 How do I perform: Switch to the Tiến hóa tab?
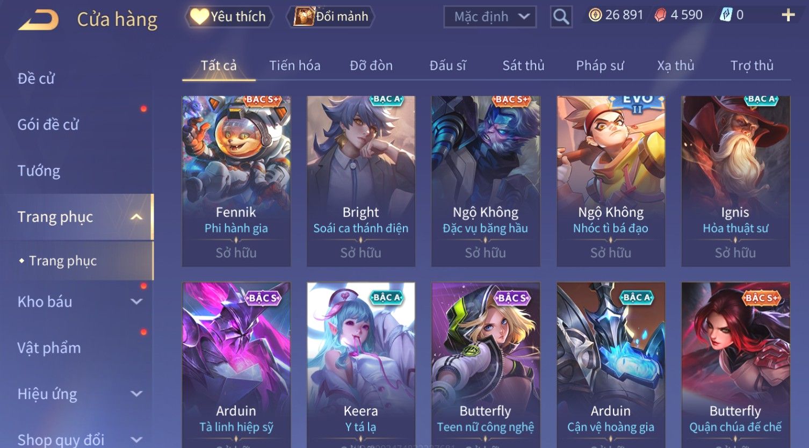(x=295, y=66)
